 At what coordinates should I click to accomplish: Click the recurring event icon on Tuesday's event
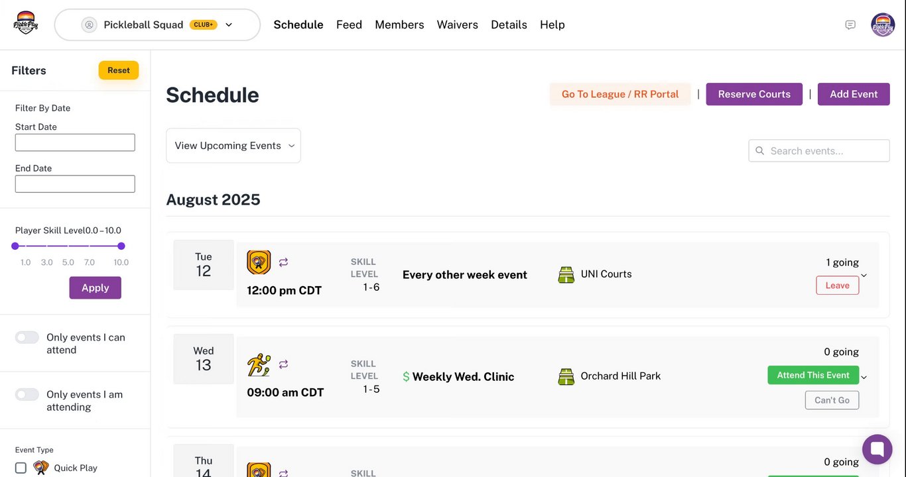(x=283, y=262)
